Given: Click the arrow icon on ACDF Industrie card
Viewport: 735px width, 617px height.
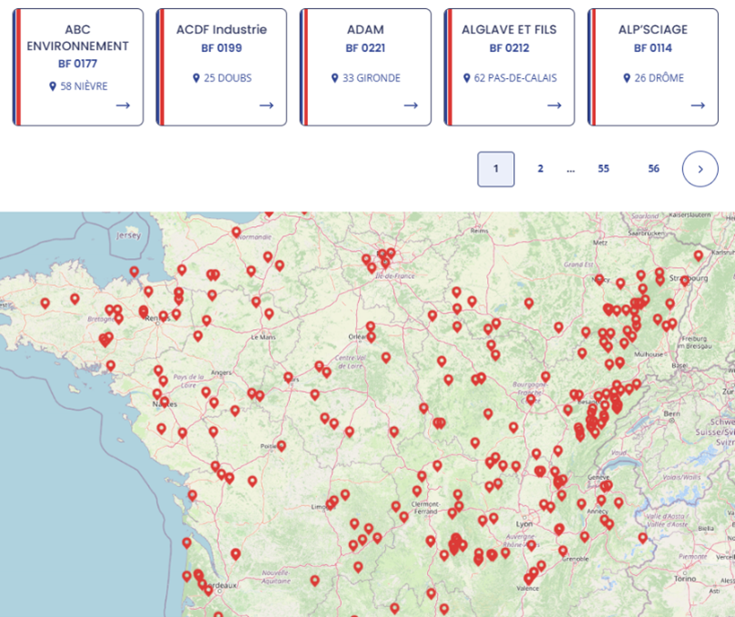Looking at the screenshot, I should (266, 105).
